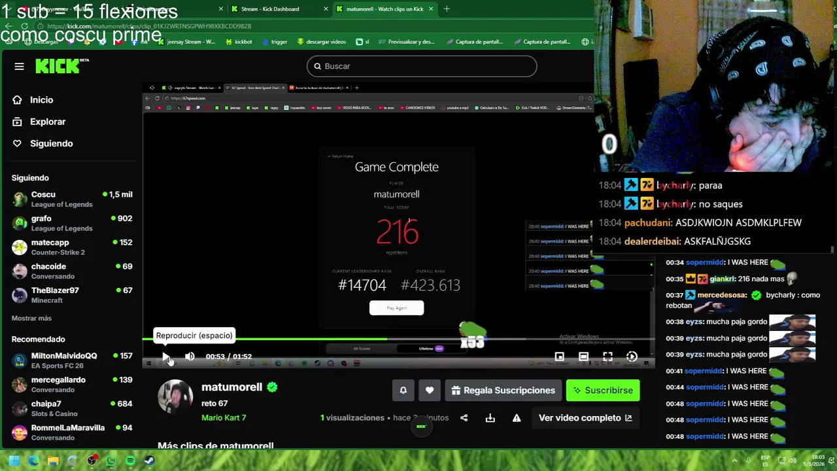Open a new browser tab with plus
This screenshot has height=471, width=837.
[447, 9]
